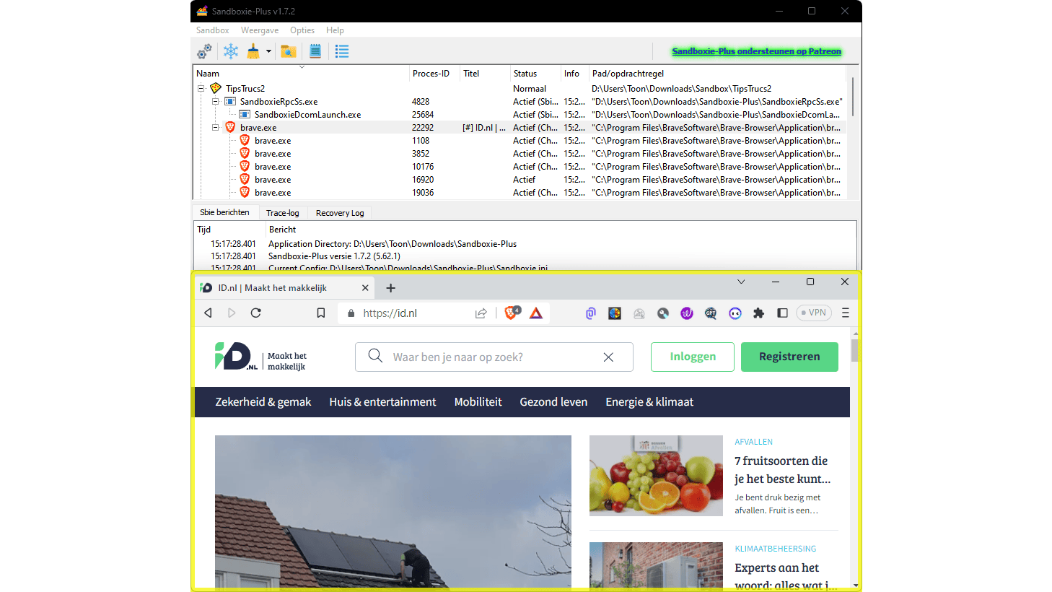Viewport: 1052px width, 592px height.
Task: Select the SandboxieRpcSs.exe process row
Action: tap(519, 102)
